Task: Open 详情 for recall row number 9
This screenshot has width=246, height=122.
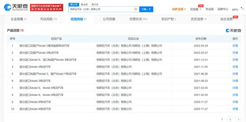Action: point(235,102)
